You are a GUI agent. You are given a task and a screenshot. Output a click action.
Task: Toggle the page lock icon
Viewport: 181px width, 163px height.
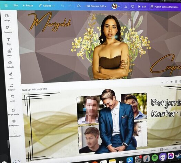176,81
